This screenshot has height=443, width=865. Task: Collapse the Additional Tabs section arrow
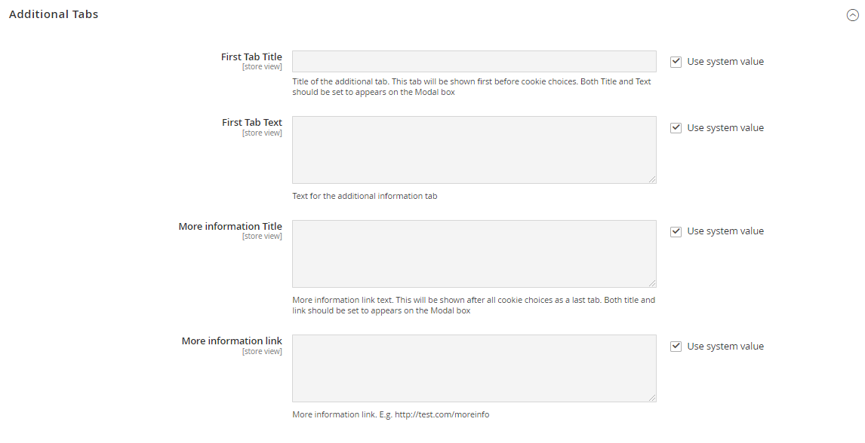pos(852,15)
